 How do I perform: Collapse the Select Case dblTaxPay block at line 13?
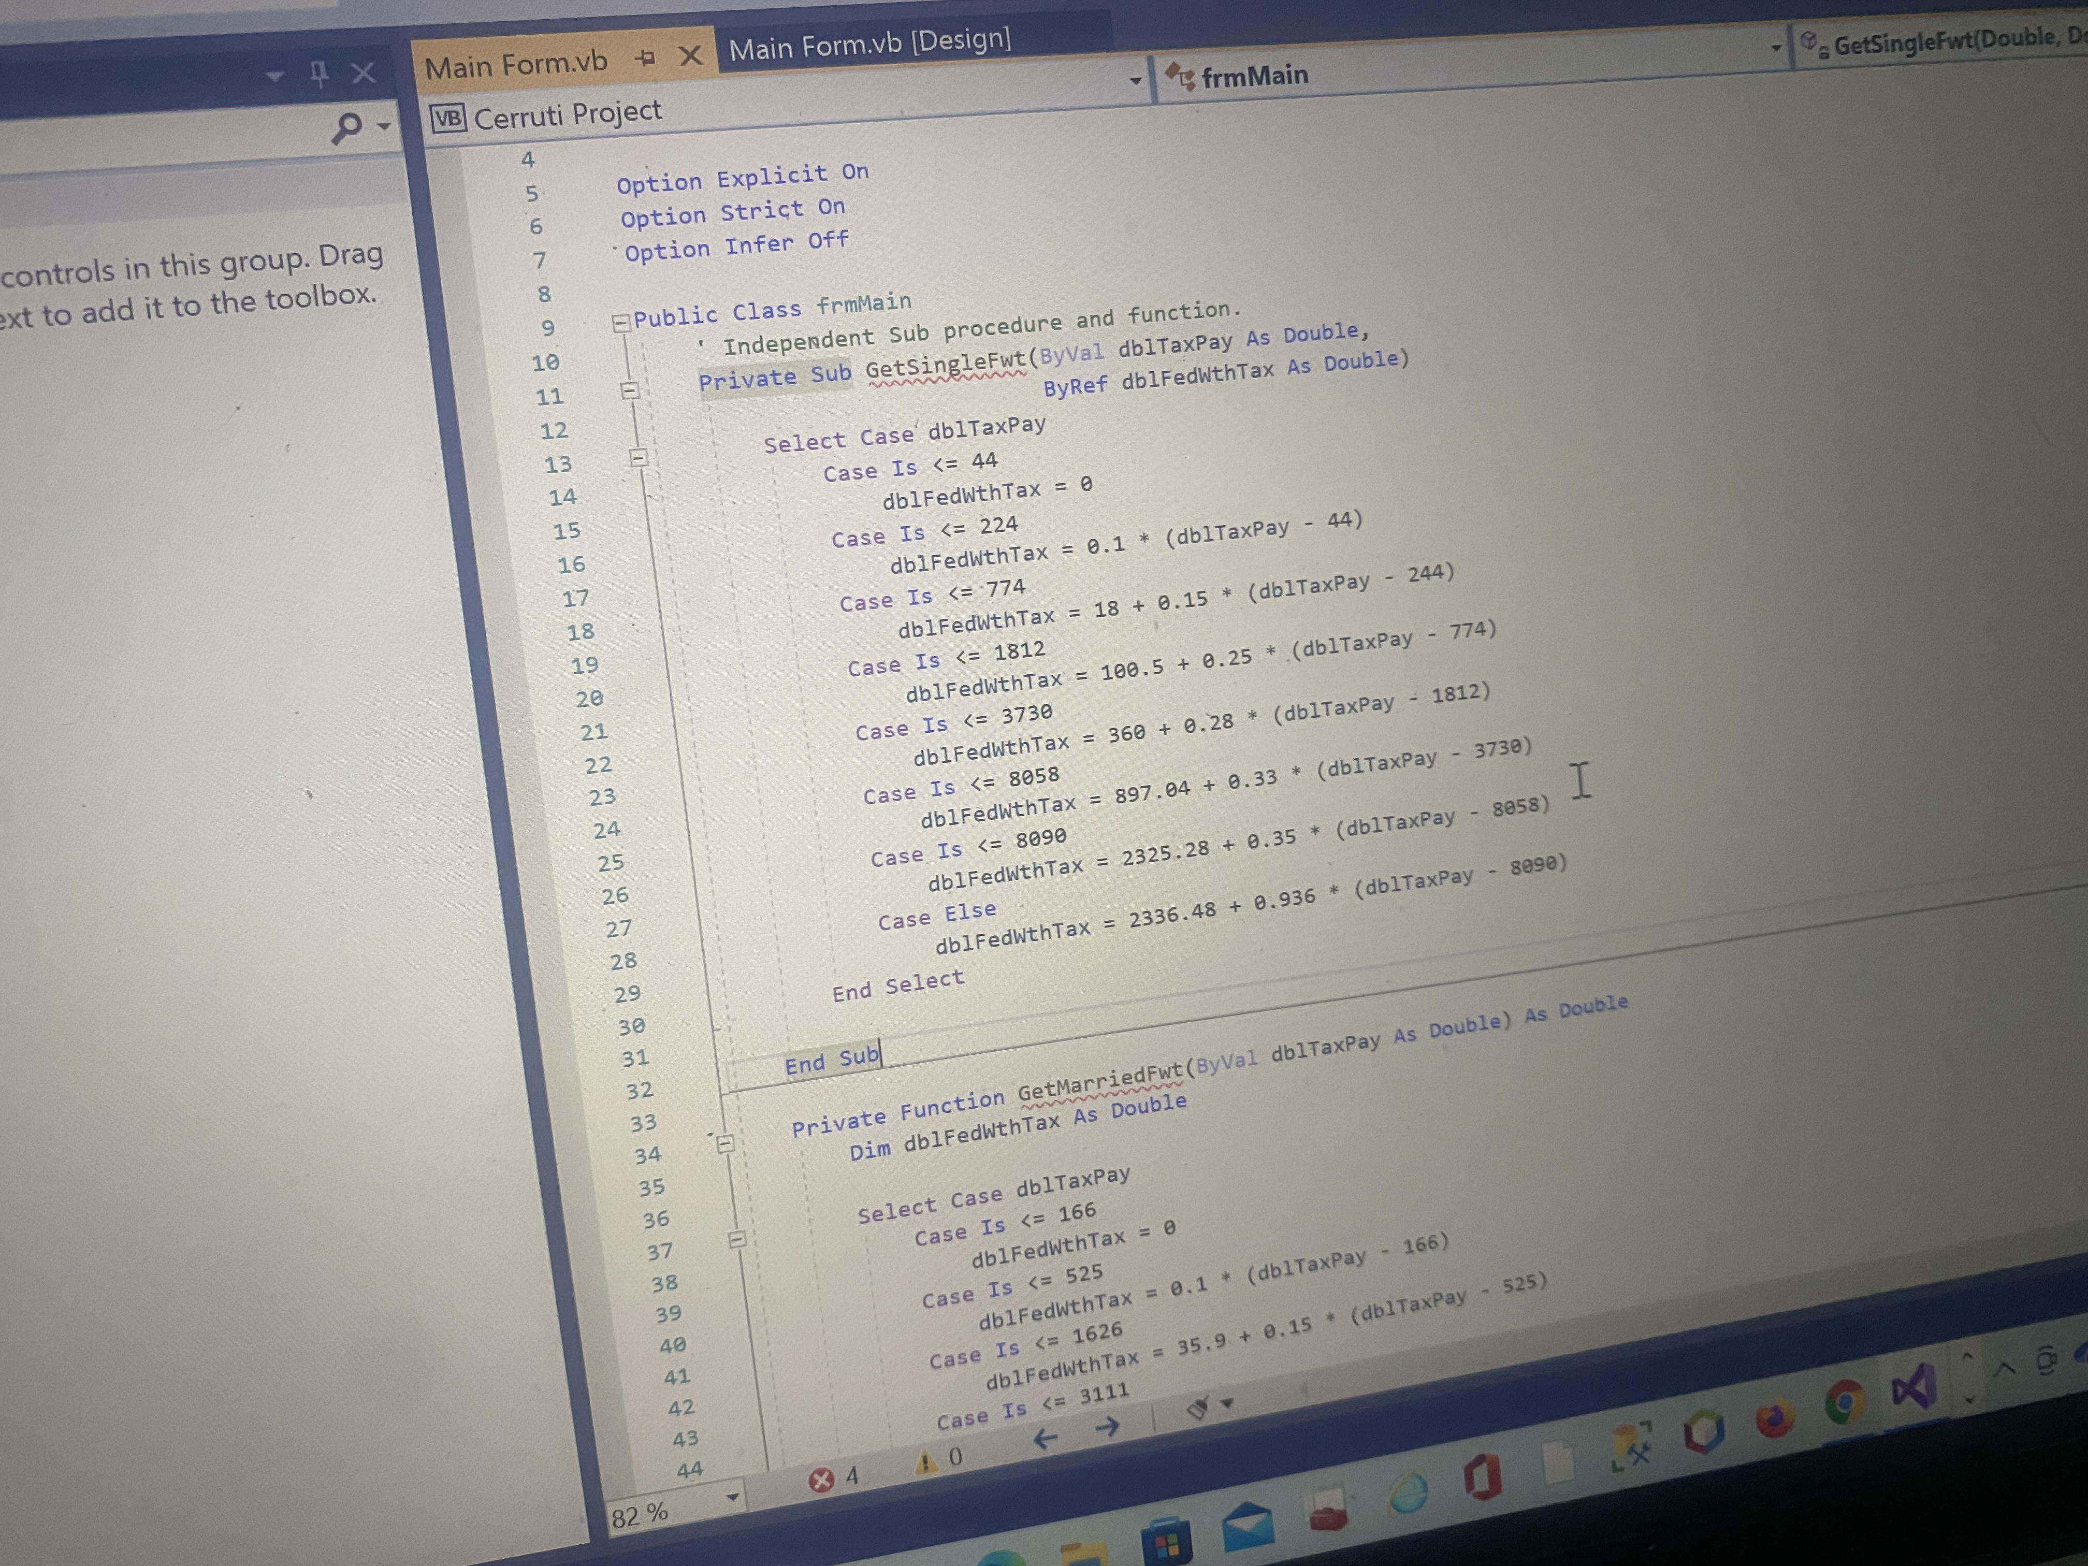[639, 459]
